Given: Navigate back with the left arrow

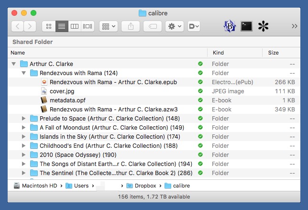Looking at the screenshot, I should click(17, 27).
